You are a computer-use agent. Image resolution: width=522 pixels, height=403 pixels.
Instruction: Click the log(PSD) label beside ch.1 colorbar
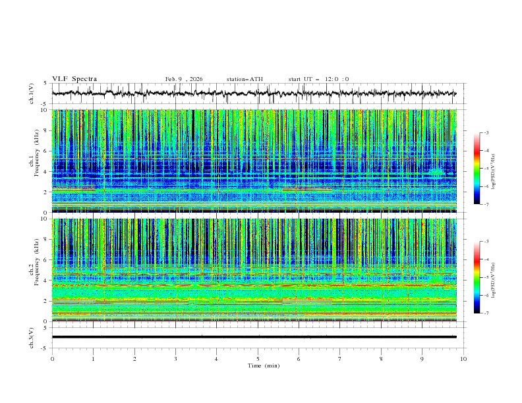click(493, 172)
